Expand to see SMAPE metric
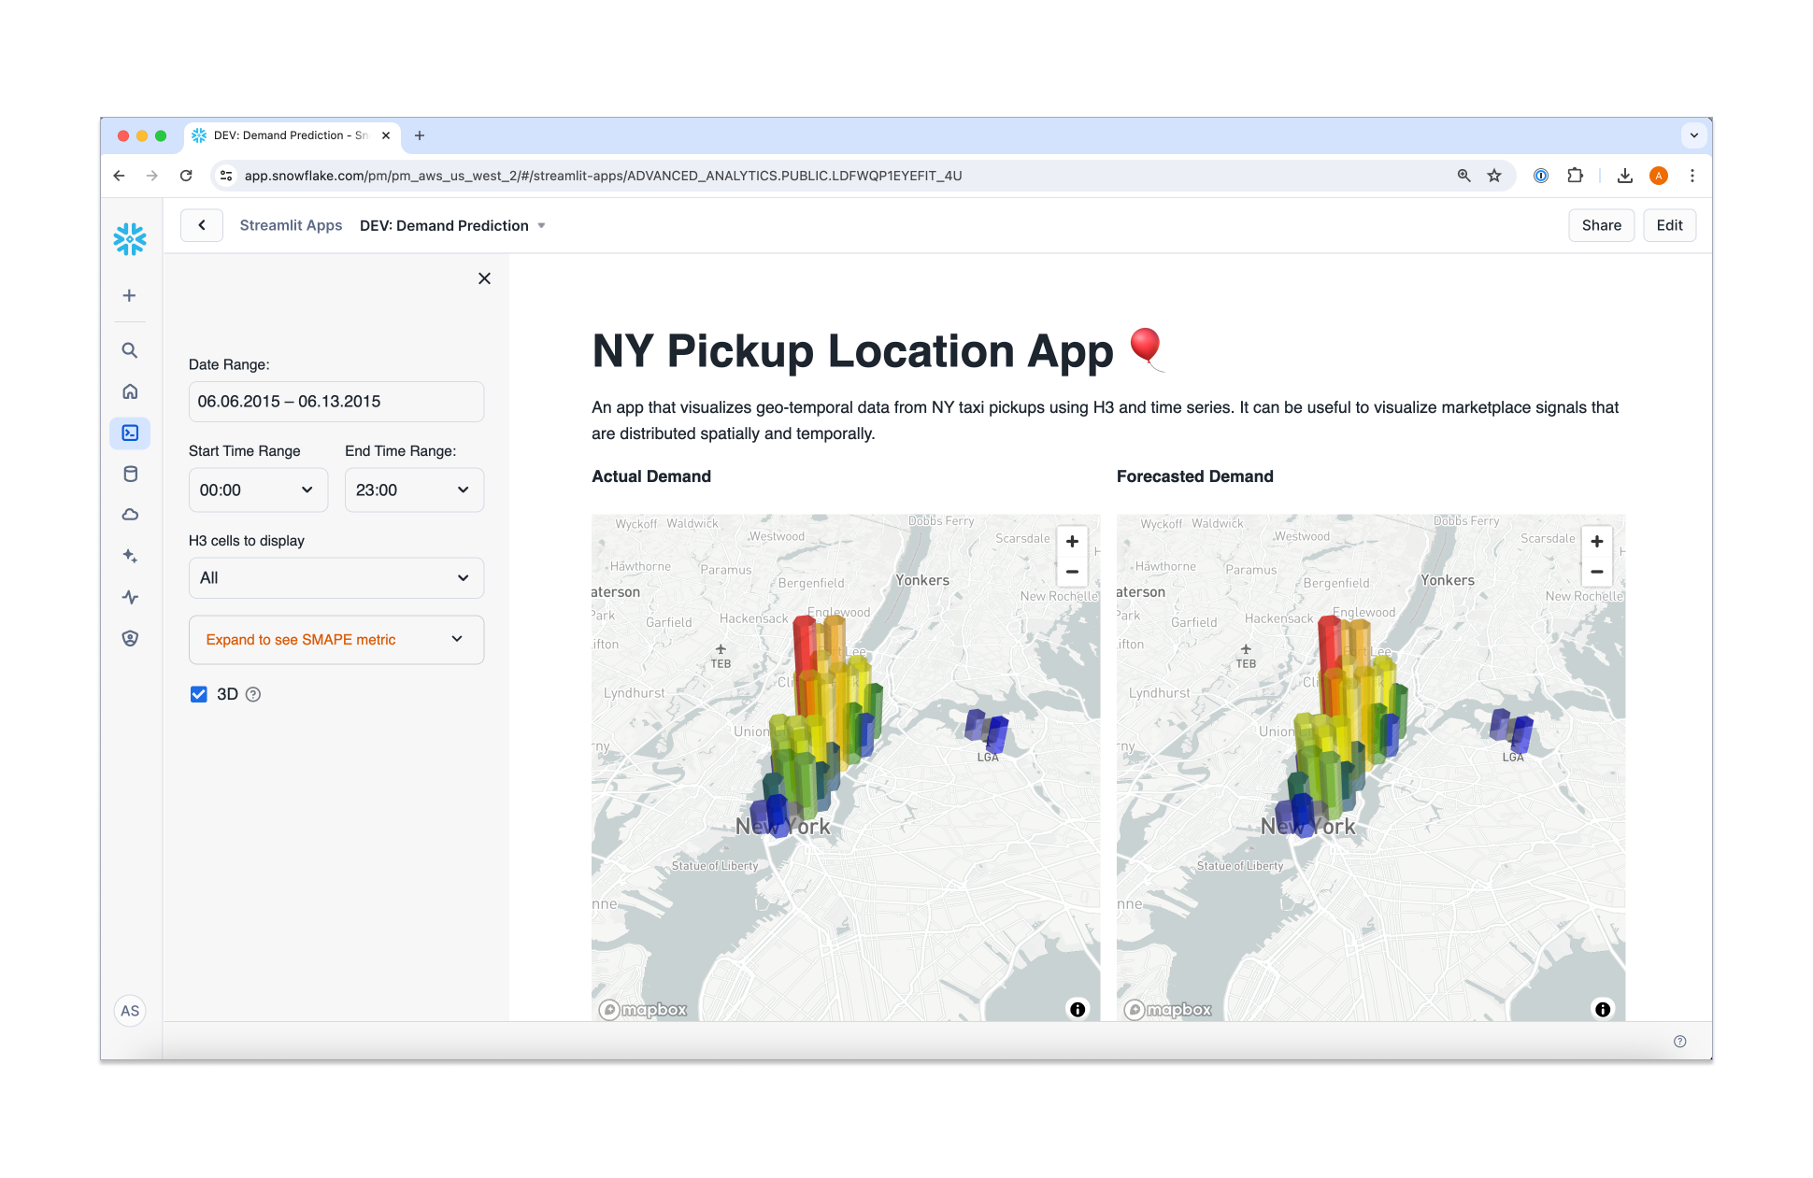The height and width of the screenshot is (1178, 1813). [335, 640]
